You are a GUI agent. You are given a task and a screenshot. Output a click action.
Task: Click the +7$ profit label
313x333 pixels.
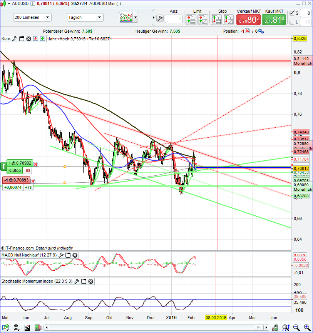point(28,187)
